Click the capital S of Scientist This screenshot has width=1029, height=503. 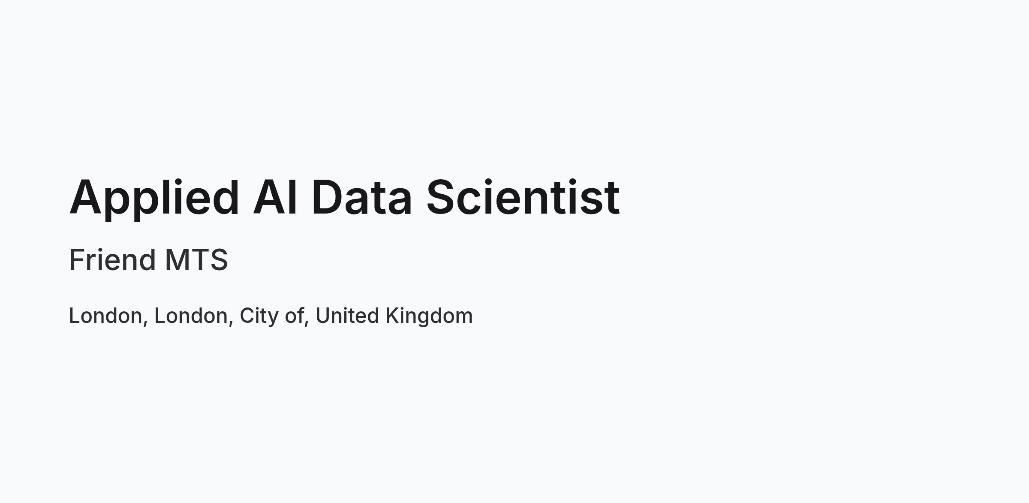point(441,197)
